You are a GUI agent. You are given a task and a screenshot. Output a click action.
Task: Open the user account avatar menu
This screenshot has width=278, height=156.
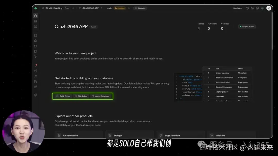click(x=269, y=8)
